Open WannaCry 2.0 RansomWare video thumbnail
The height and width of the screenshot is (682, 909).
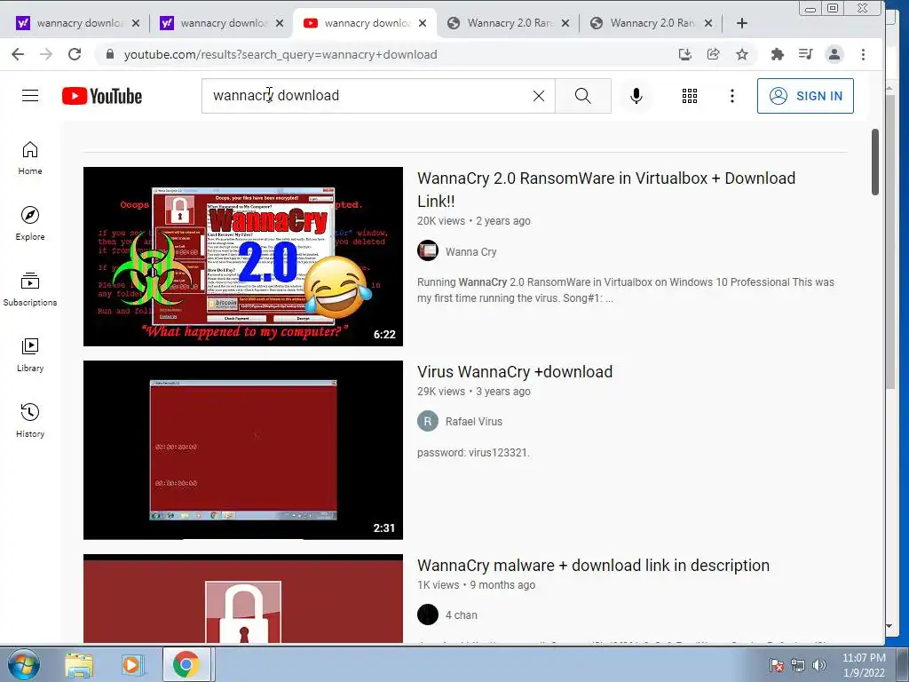click(243, 257)
